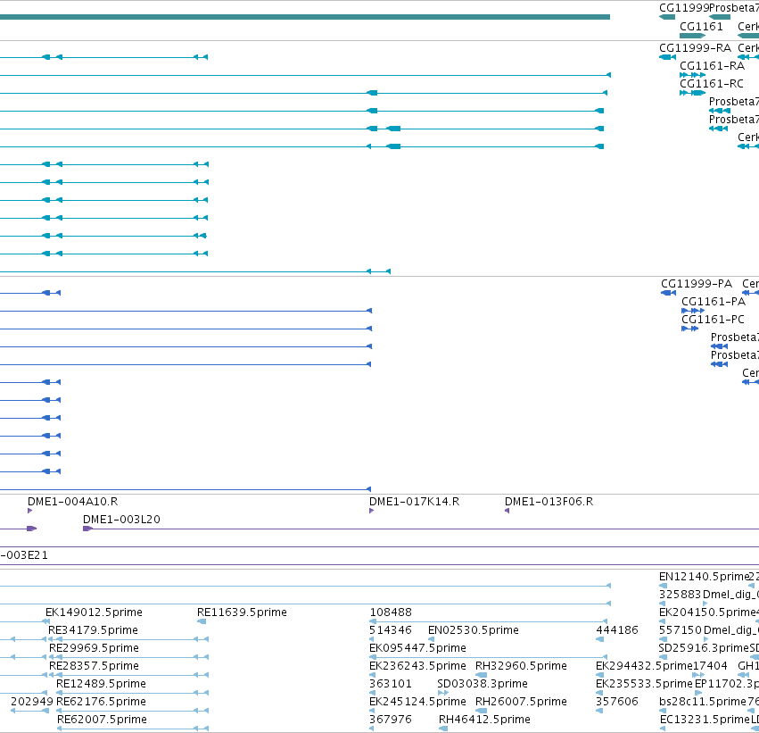The image size is (759, 733).
Task: Click feature label 444186
Action: click(617, 630)
